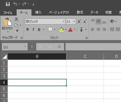The height and width of the screenshot is (102, 121).
Task: Open the Borders options dropdown arrow
Action: (55, 29)
